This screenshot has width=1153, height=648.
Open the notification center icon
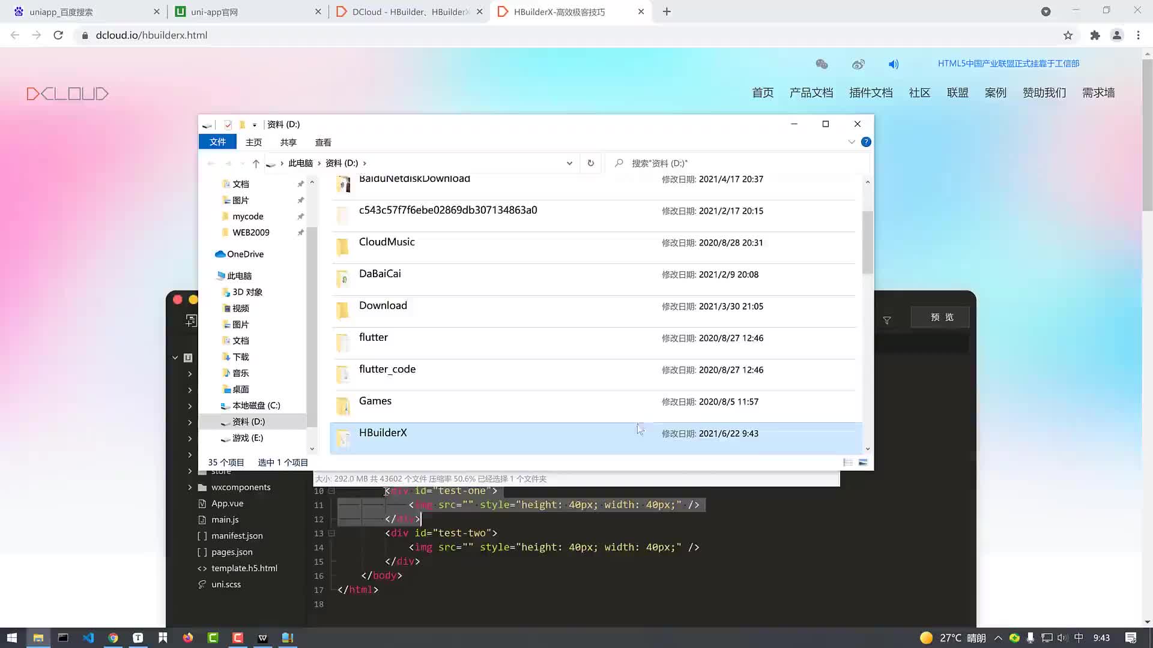(1131, 638)
